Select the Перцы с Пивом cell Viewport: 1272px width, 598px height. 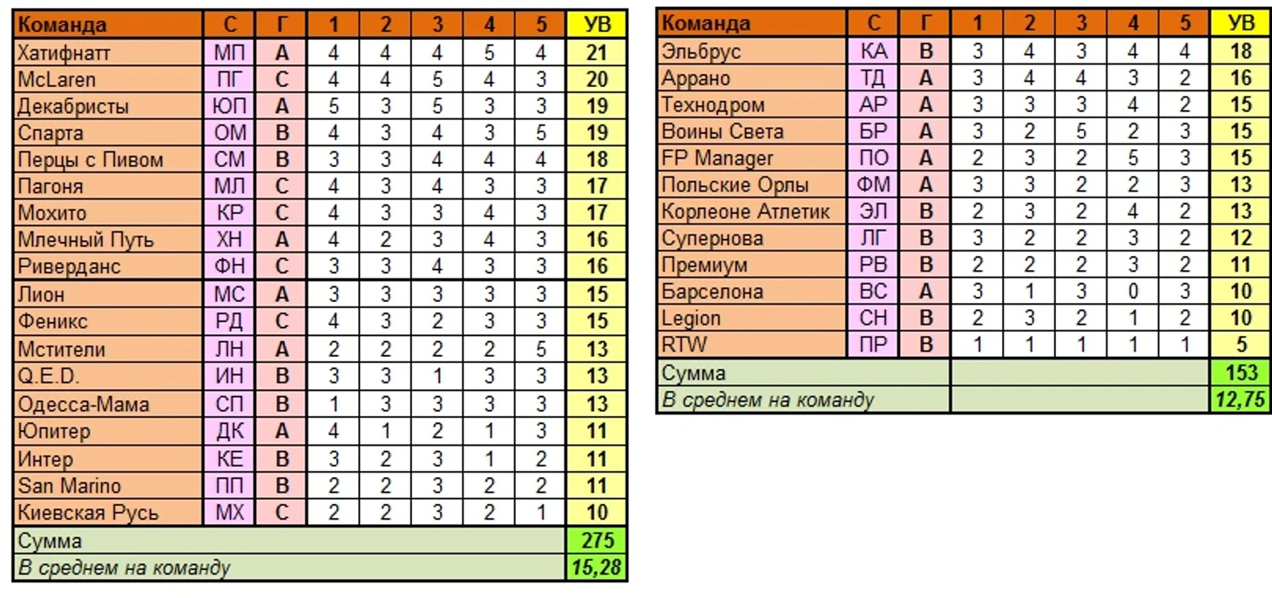pos(109,160)
